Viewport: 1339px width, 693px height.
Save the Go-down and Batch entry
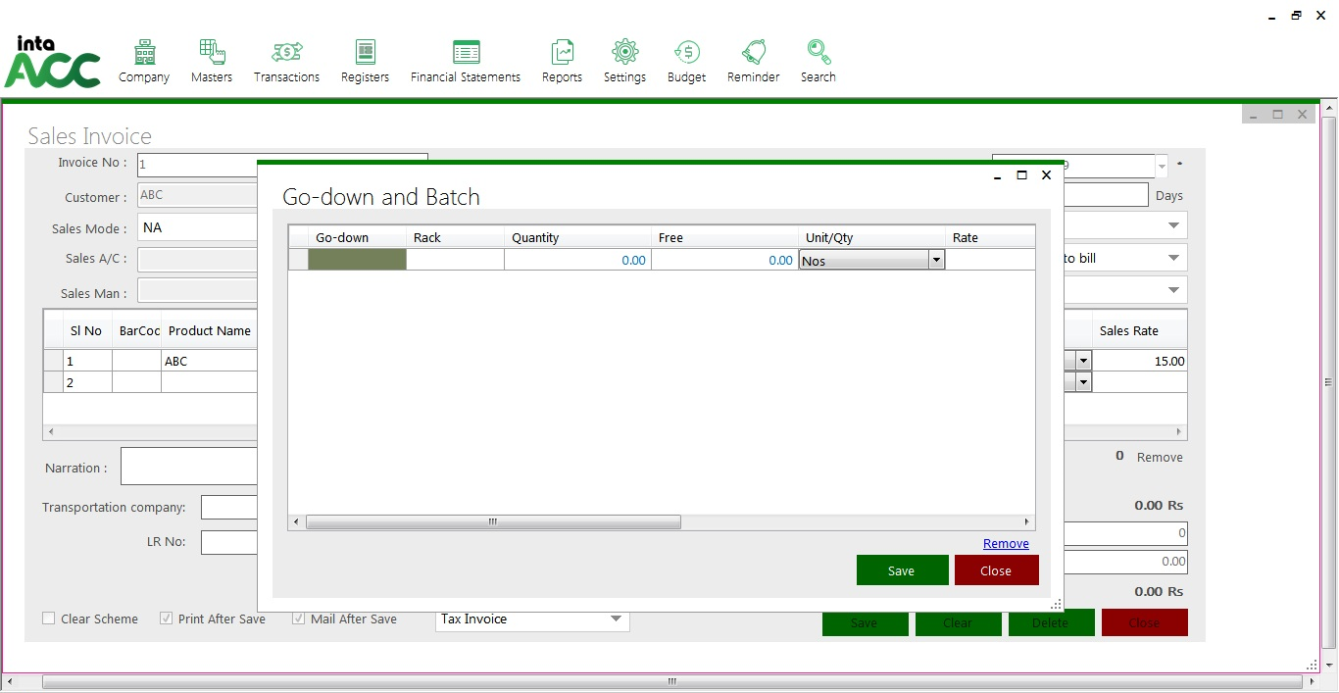[x=902, y=570]
